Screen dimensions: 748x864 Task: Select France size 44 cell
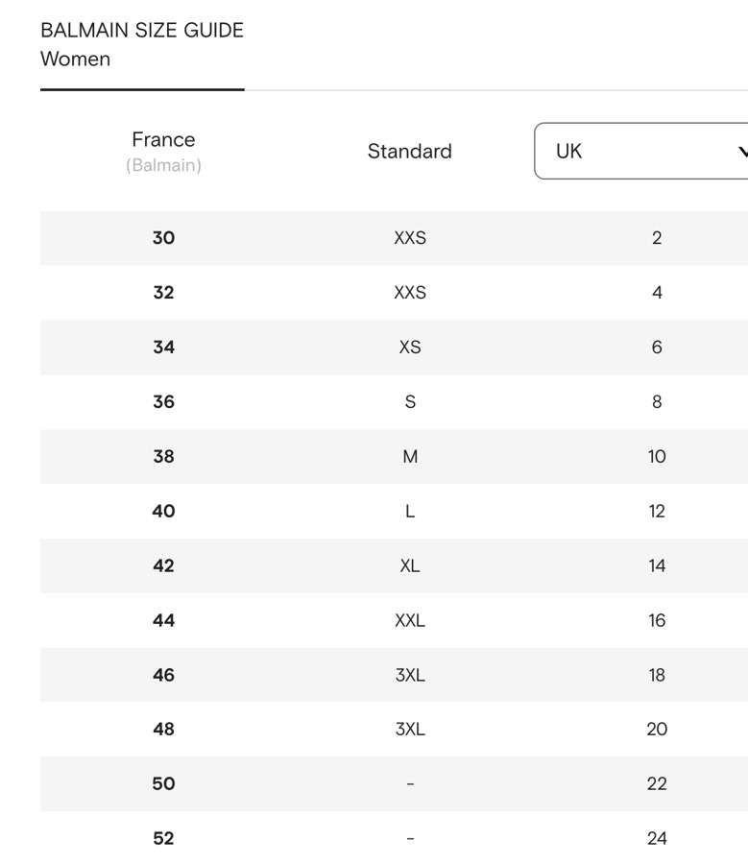click(x=163, y=620)
